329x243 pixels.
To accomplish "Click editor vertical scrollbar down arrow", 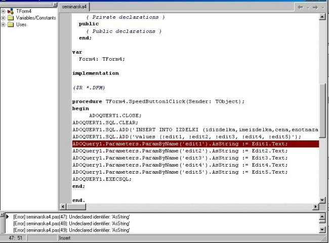I will pos(322,200).
